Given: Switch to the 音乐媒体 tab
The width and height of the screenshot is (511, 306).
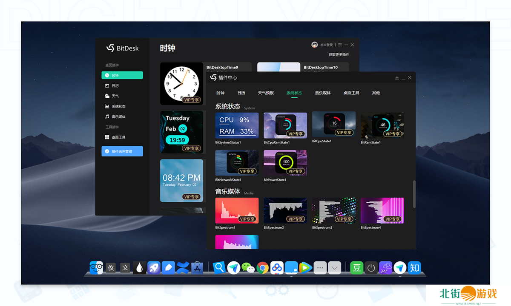Looking at the screenshot, I should pyautogui.click(x=323, y=93).
